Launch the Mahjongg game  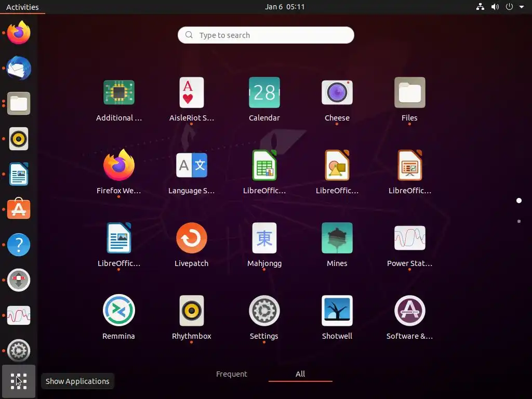pos(264,238)
